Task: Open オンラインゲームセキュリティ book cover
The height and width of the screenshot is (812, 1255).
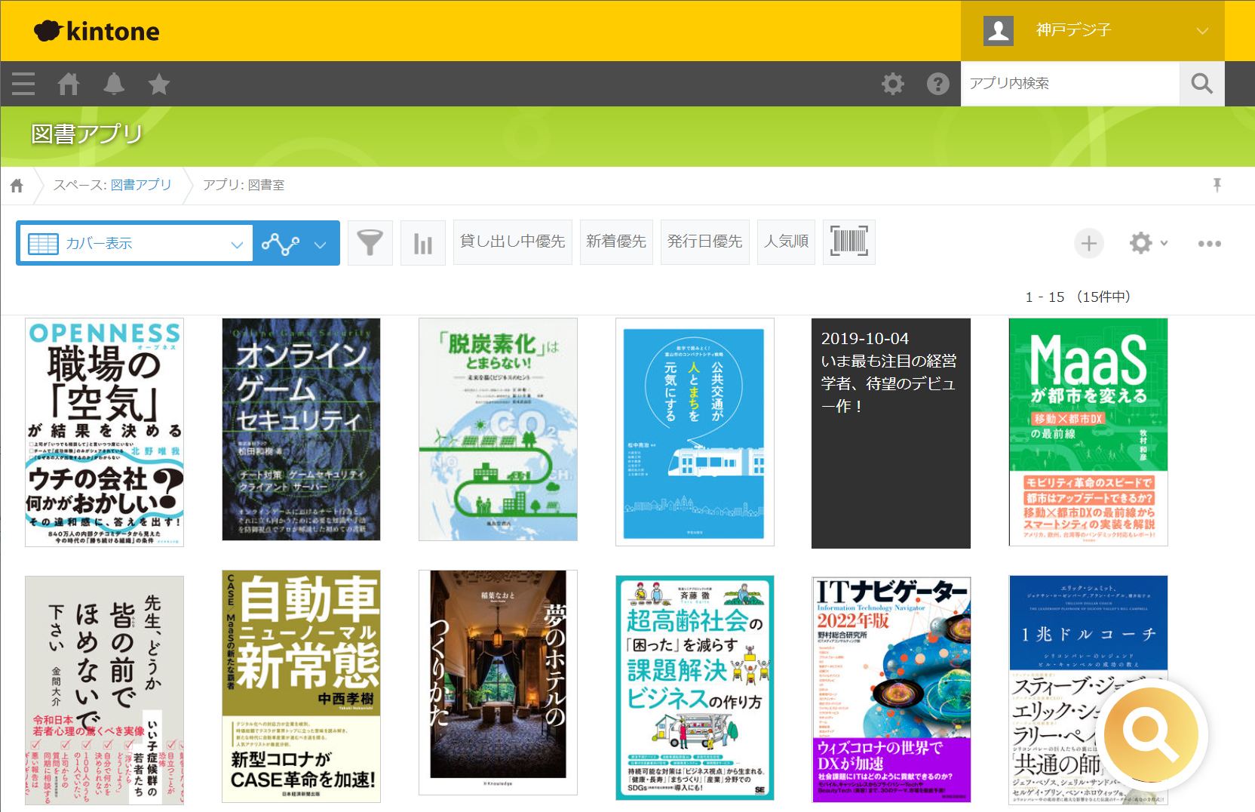Action: (x=301, y=429)
